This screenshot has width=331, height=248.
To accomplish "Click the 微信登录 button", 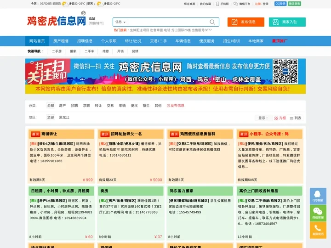I will tap(295, 4).
